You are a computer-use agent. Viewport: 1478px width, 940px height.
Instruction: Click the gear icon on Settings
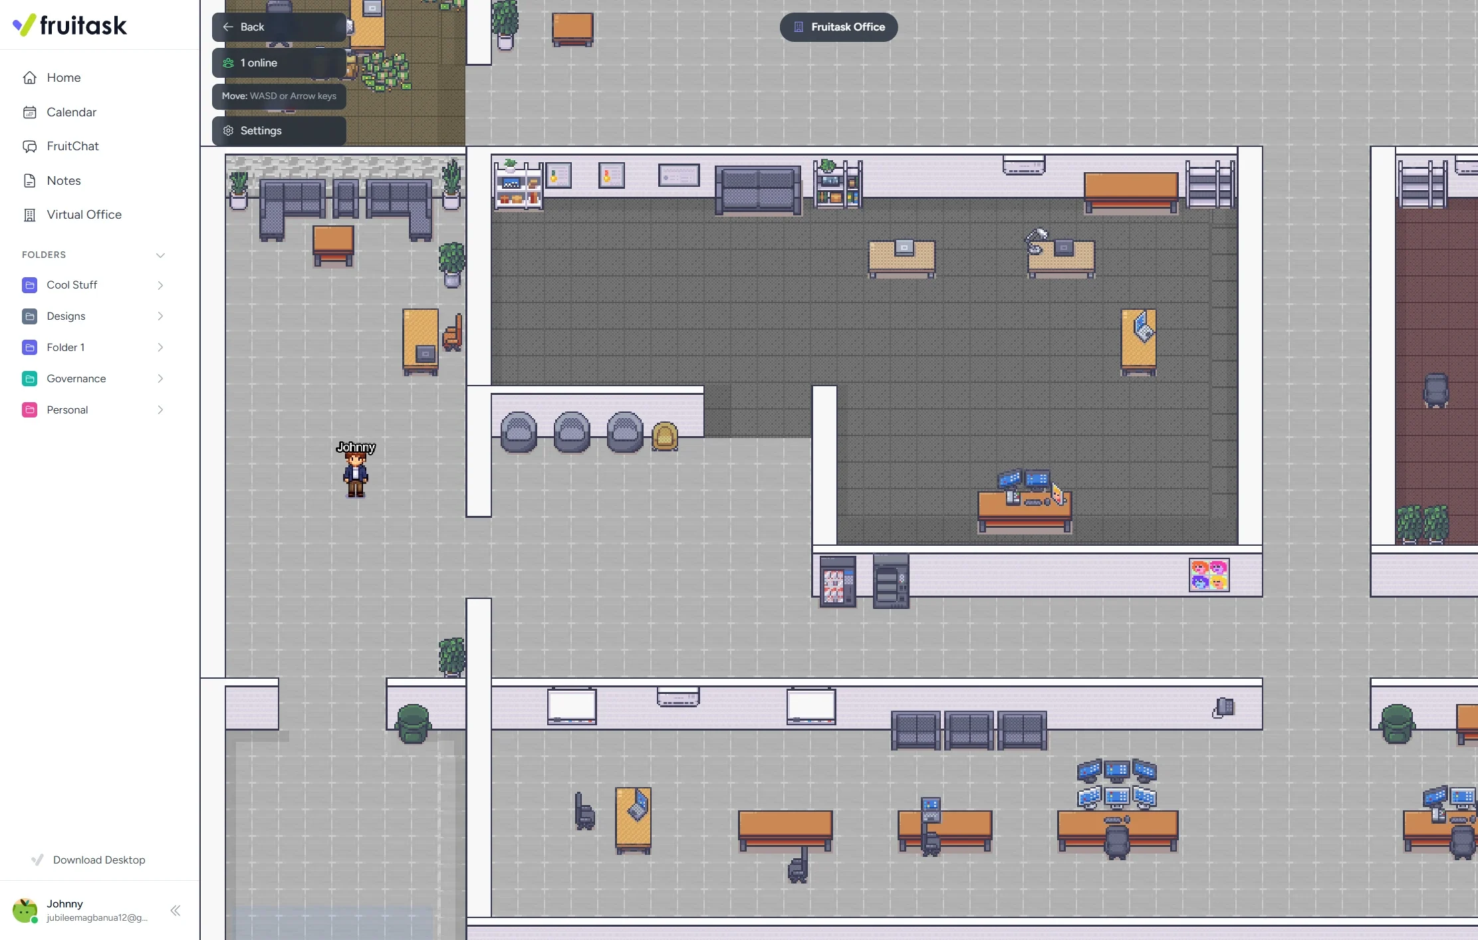click(228, 131)
